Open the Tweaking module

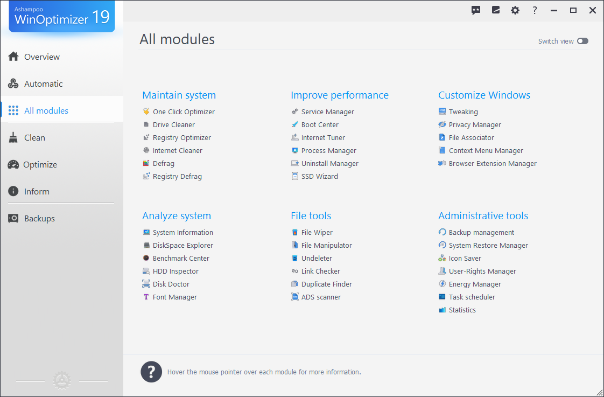click(x=463, y=112)
